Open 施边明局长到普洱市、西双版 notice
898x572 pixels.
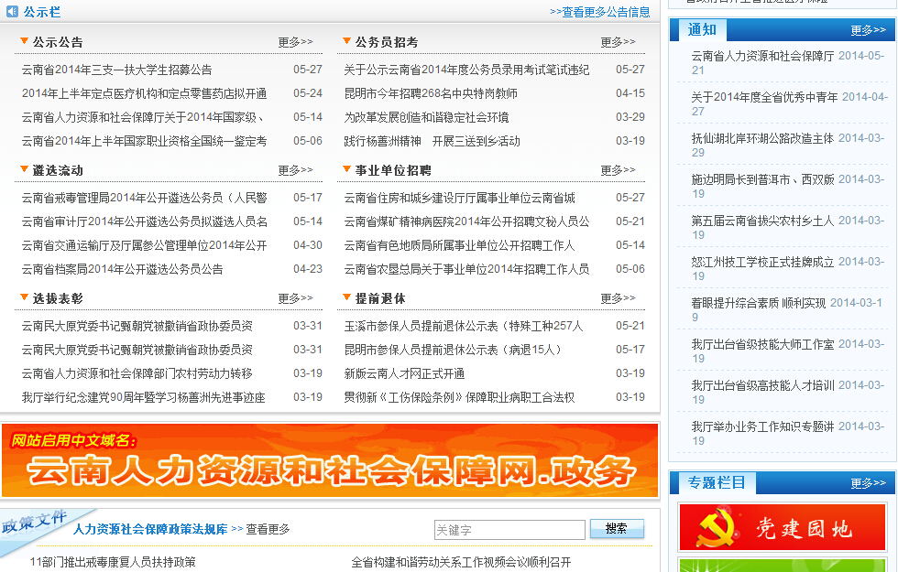(x=762, y=179)
